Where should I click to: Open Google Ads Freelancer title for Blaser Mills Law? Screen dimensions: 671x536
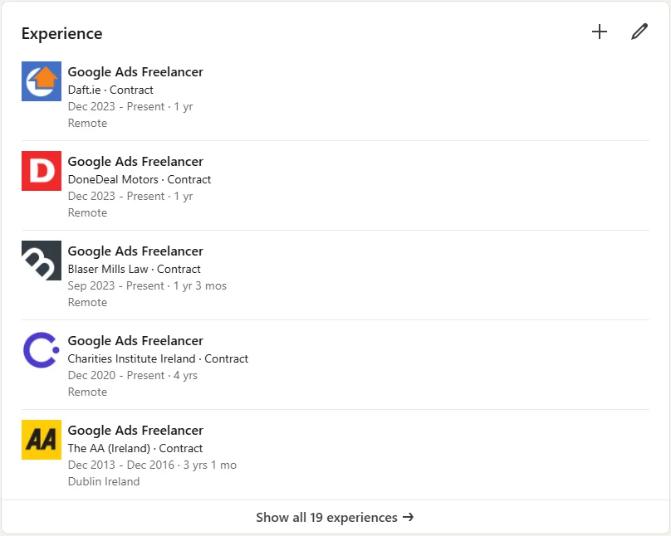(x=135, y=251)
